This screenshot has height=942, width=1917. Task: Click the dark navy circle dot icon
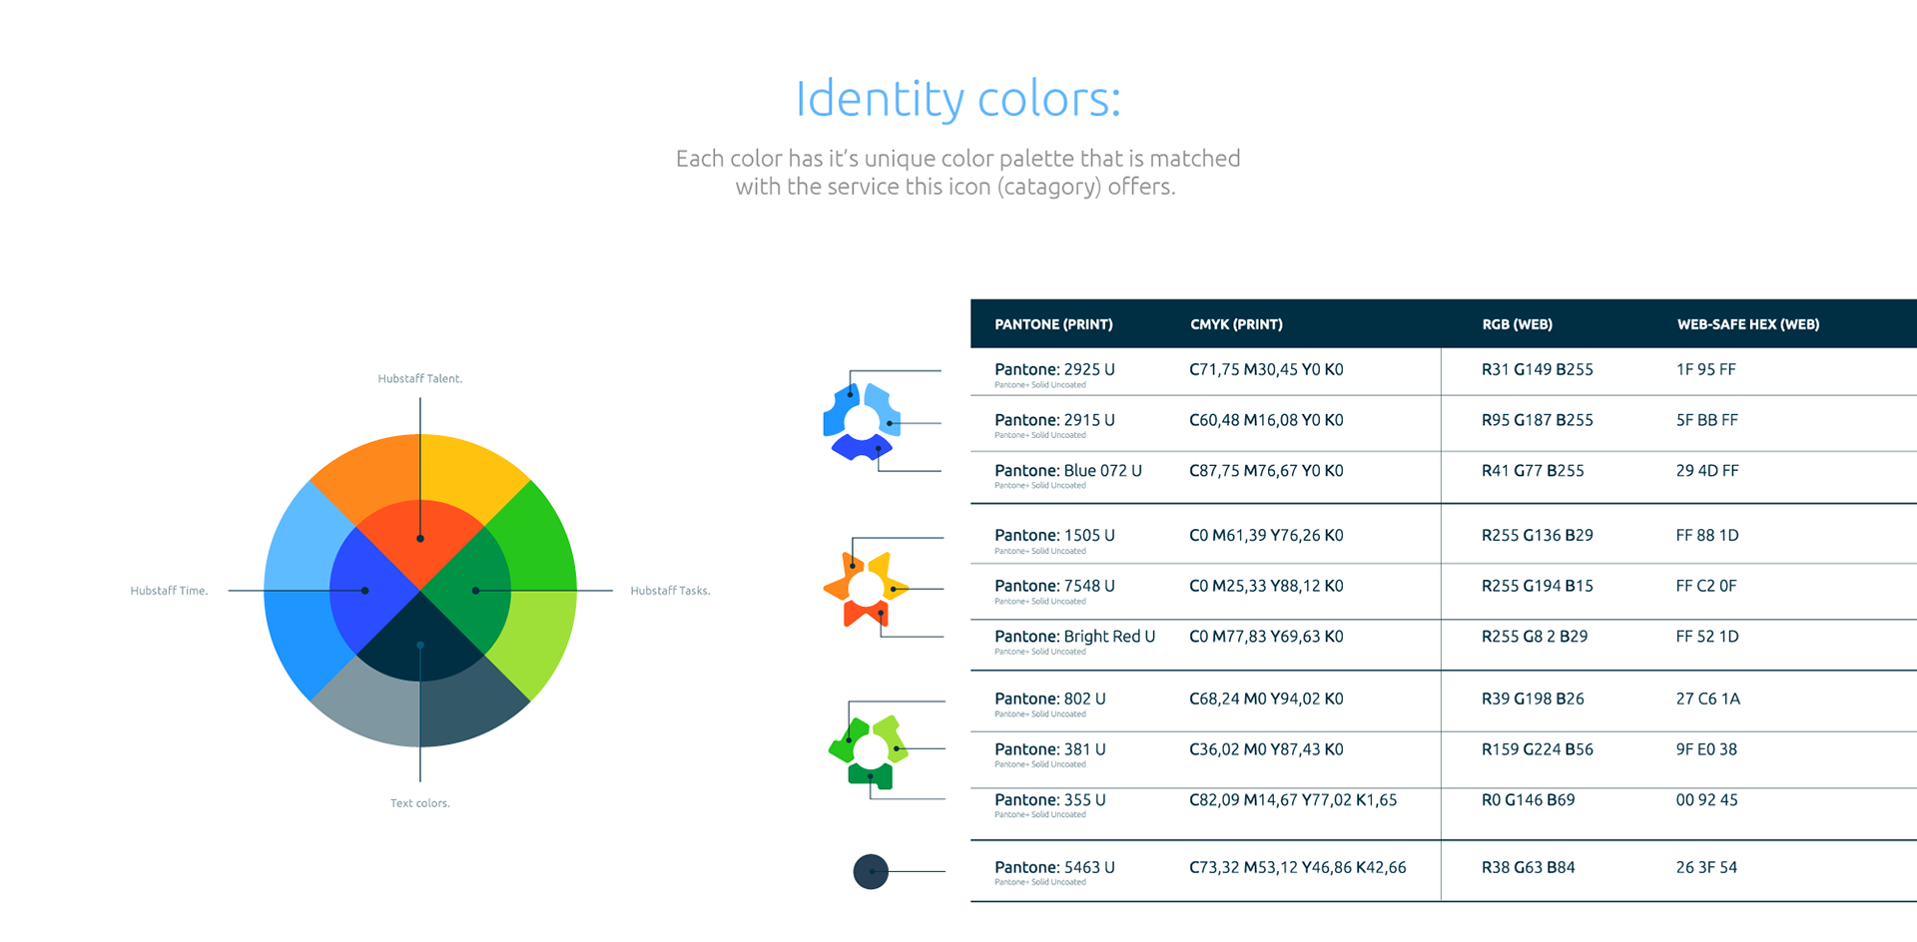click(871, 871)
